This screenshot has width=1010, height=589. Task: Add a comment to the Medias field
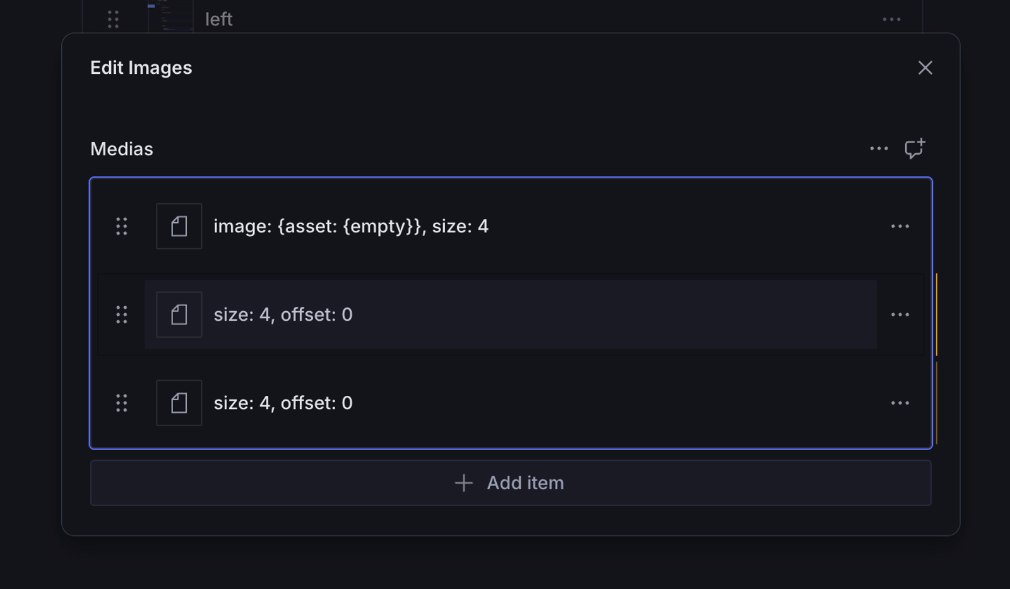914,149
